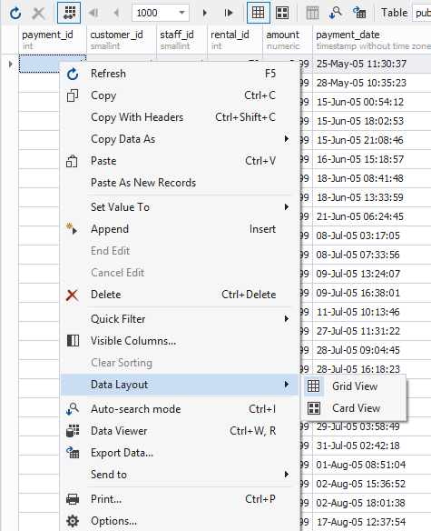Open the page size 1000 dropdown
Screen dimensions: 431x531
pyautogui.click(x=161, y=13)
